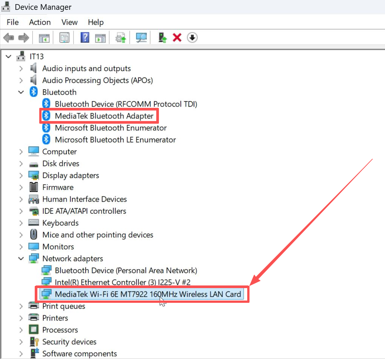Viewport: 385px width, 359px height.
Task: Click the Forward arrow toolbar button
Action: tap(23, 38)
